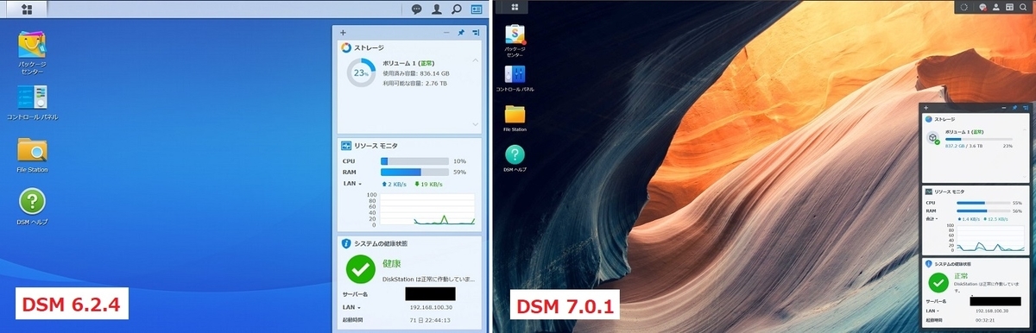Image resolution: width=1036 pixels, height=333 pixels.
Task: Toggle the widgets panel icon in DSM 6.2.4
Action: pyautogui.click(x=477, y=9)
